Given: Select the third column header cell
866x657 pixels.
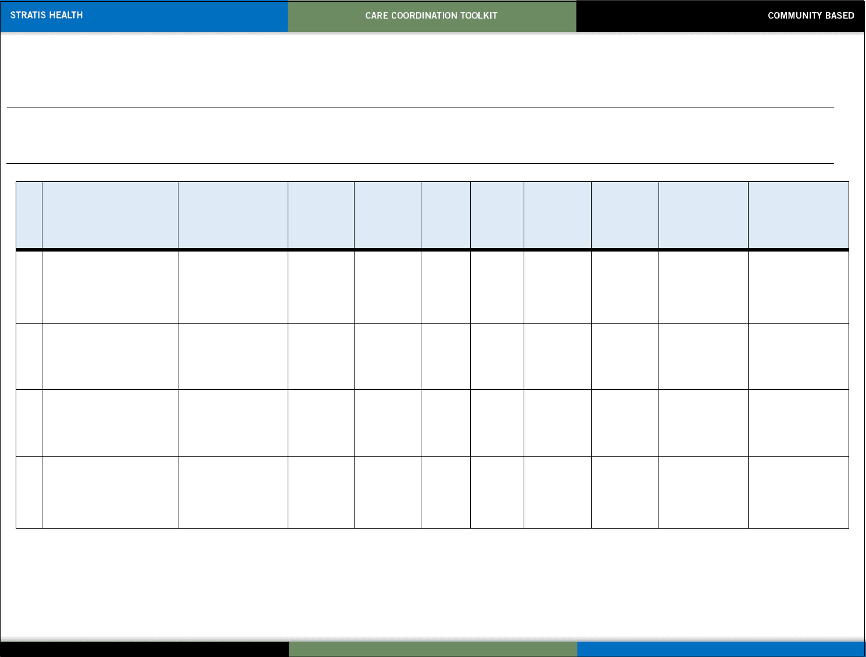Looking at the screenshot, I should [x=232, y=214].
